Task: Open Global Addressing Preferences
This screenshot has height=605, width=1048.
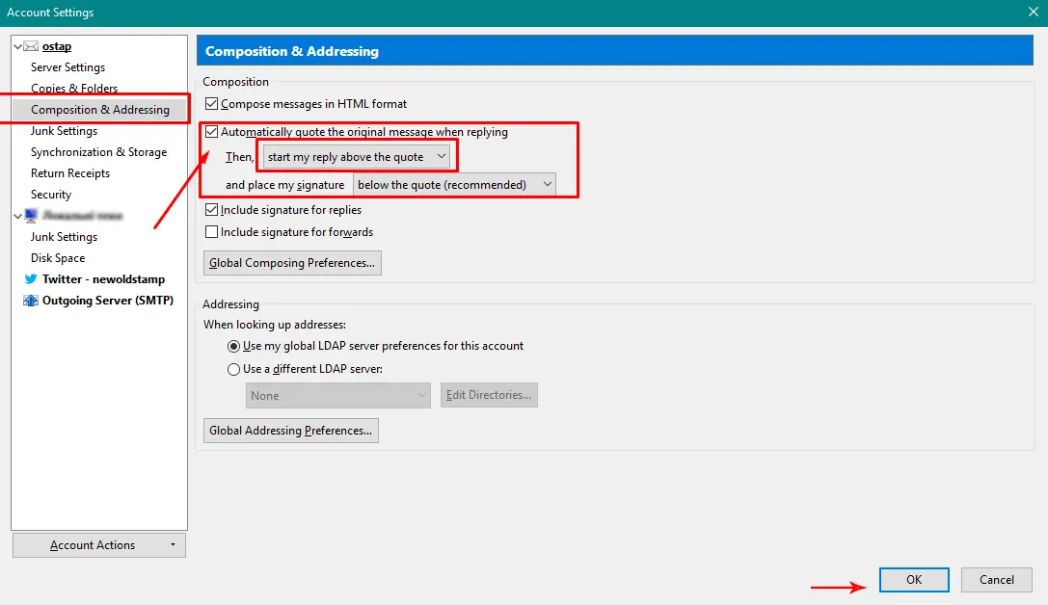Action: coord(291,431)
